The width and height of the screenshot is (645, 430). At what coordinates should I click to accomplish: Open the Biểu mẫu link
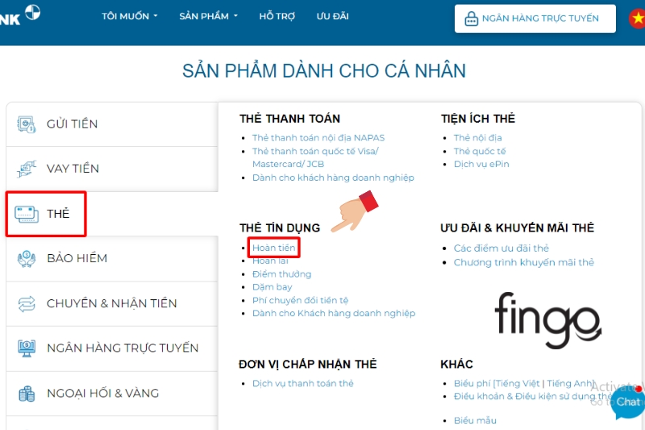[x=475, y=420]
